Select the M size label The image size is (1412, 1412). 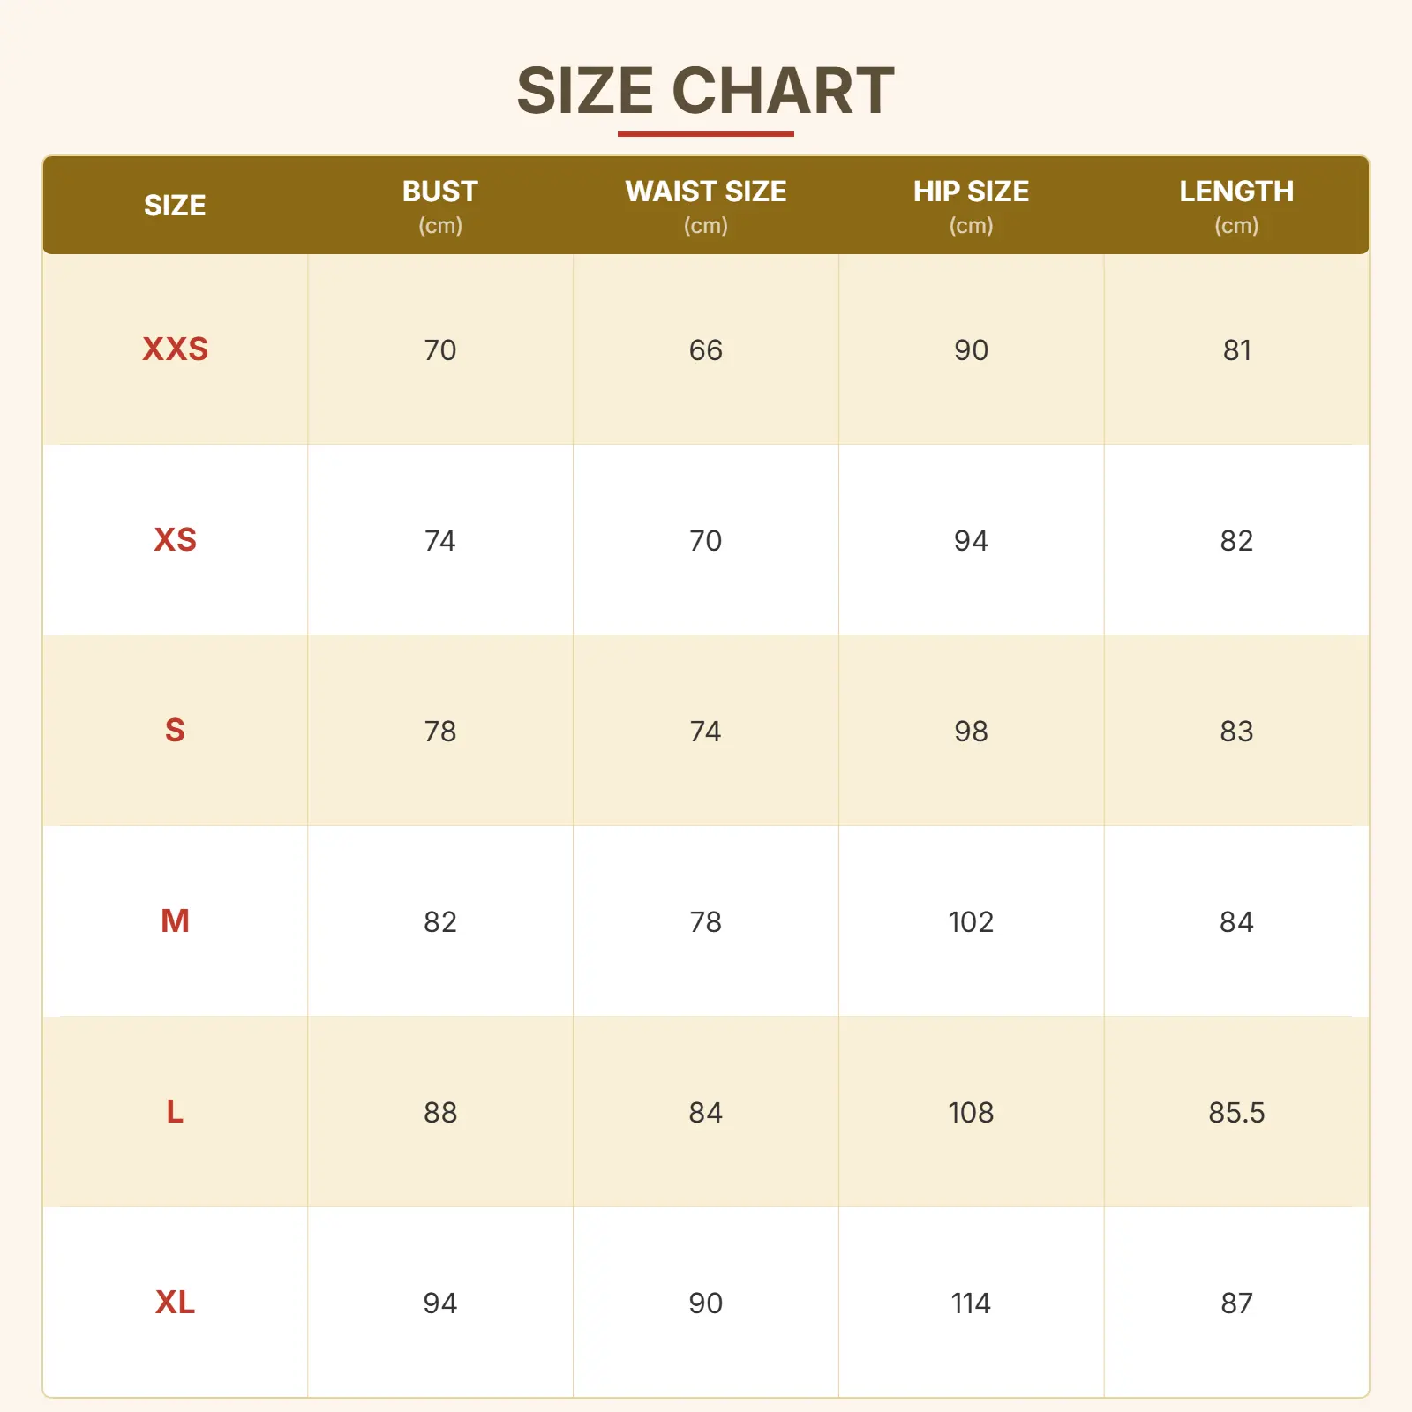175,921
